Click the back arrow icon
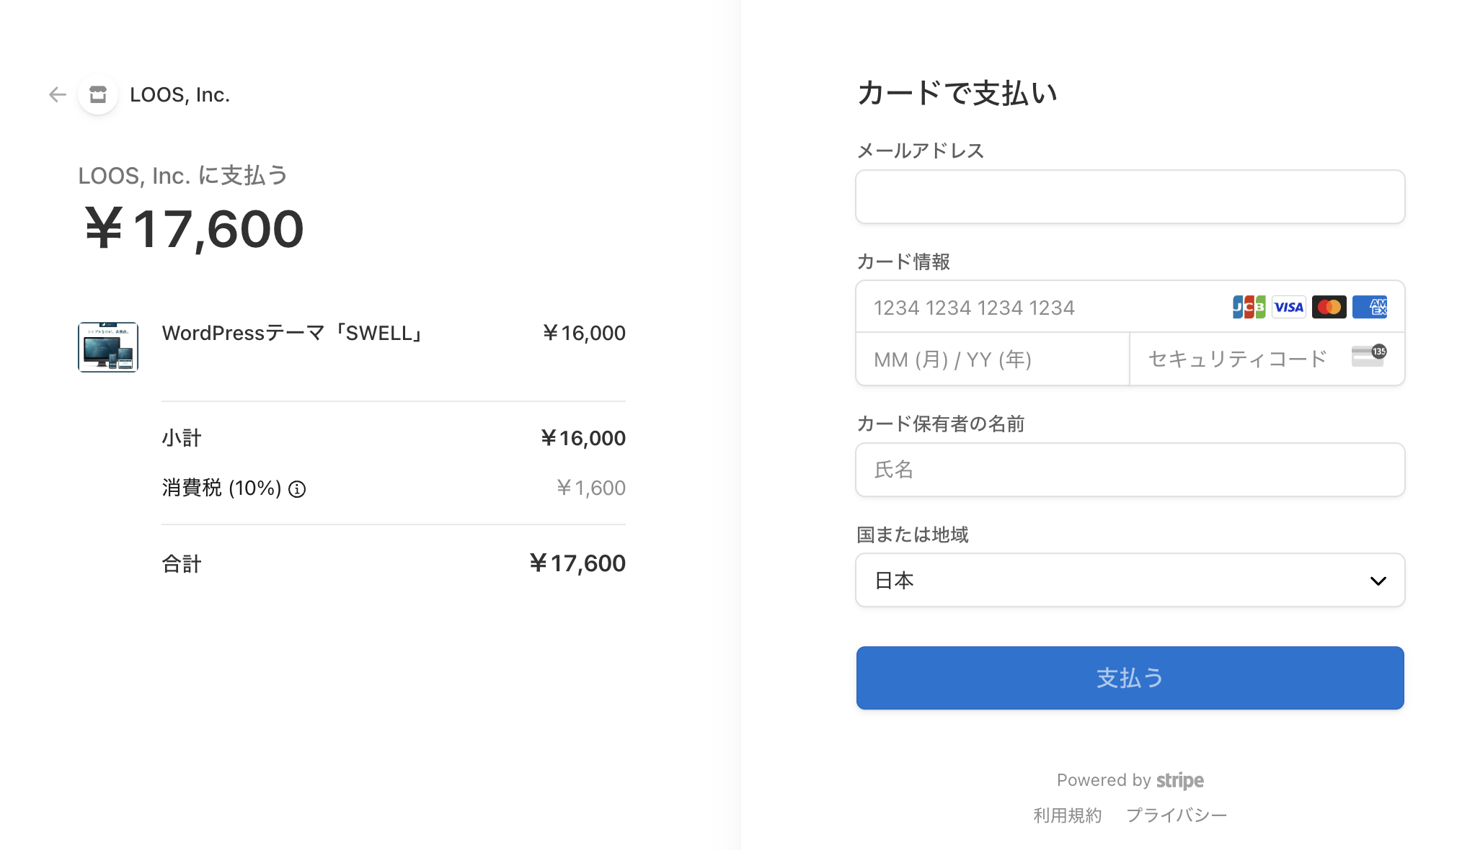Screen dimensions: 1475x850 [58, 94]
